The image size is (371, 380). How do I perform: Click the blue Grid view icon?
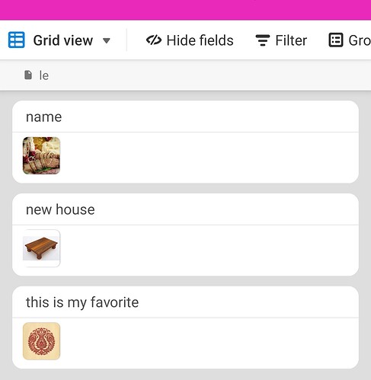[x=17, y=40]
